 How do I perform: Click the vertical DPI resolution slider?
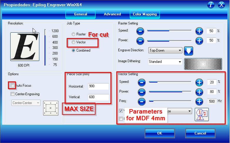pyautogui.click(x=45, y=47)
